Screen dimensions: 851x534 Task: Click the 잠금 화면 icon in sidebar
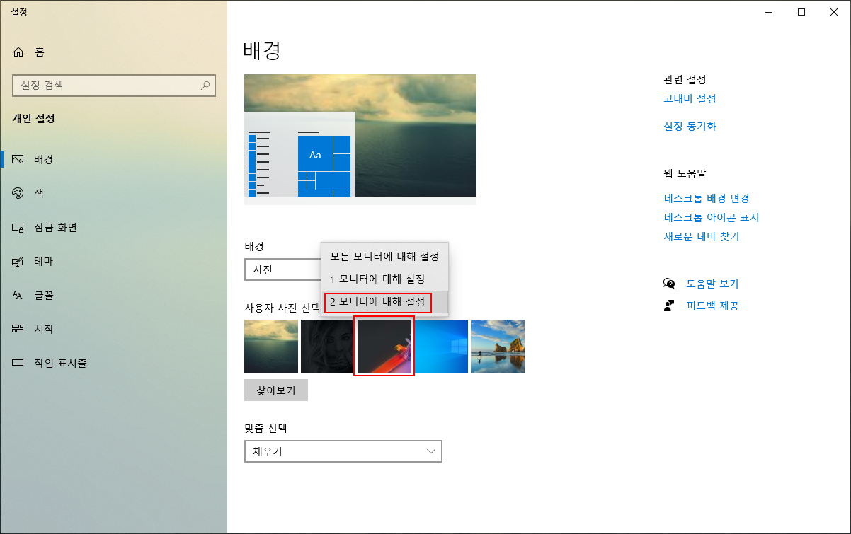tap(18, 227)
